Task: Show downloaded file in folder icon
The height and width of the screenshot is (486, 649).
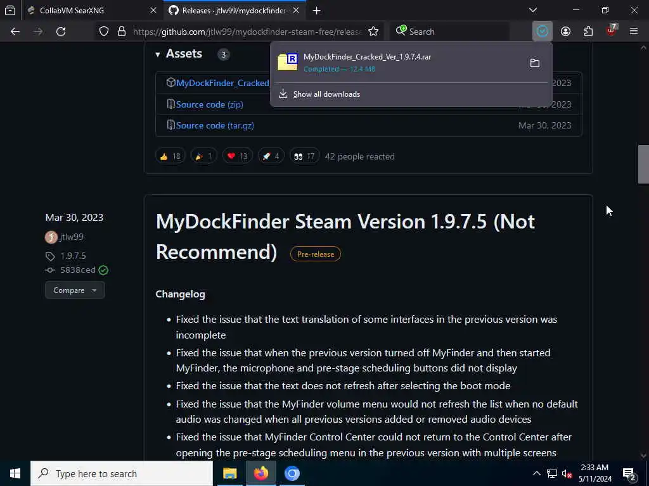Action: point(534,63)
